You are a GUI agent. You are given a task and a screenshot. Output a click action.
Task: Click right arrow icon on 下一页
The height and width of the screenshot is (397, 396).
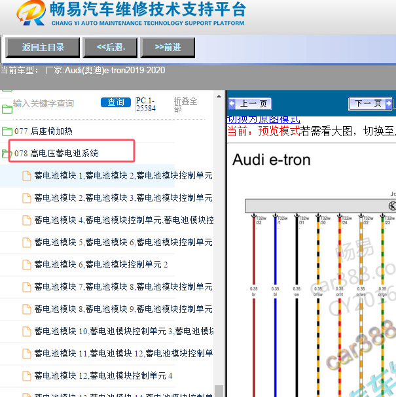(389, 103)
